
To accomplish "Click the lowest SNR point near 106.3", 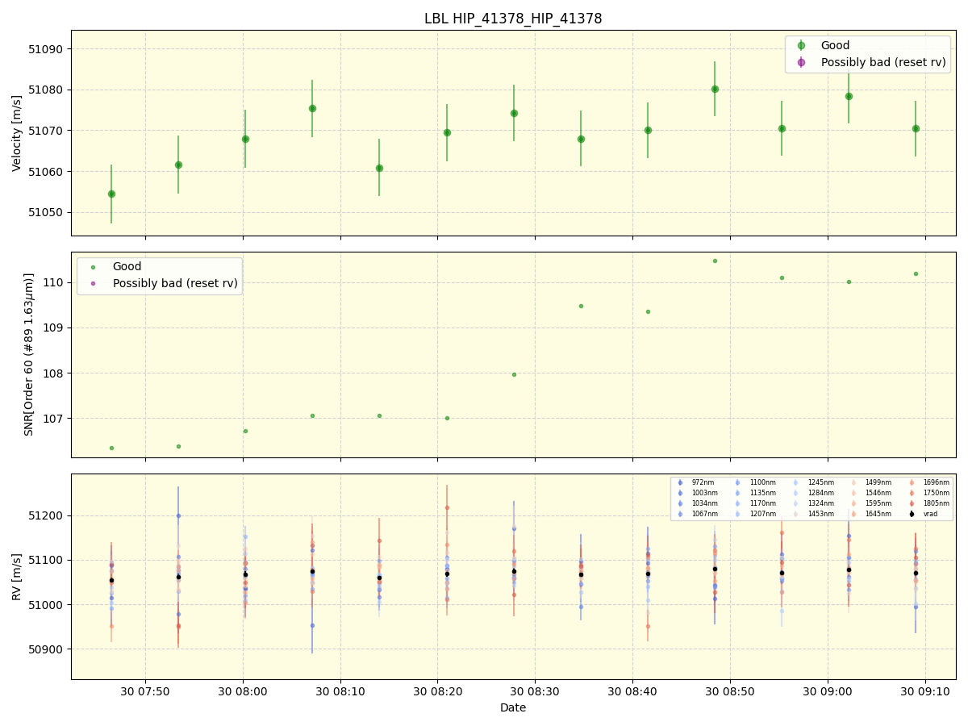I will (x=111, y=448).
